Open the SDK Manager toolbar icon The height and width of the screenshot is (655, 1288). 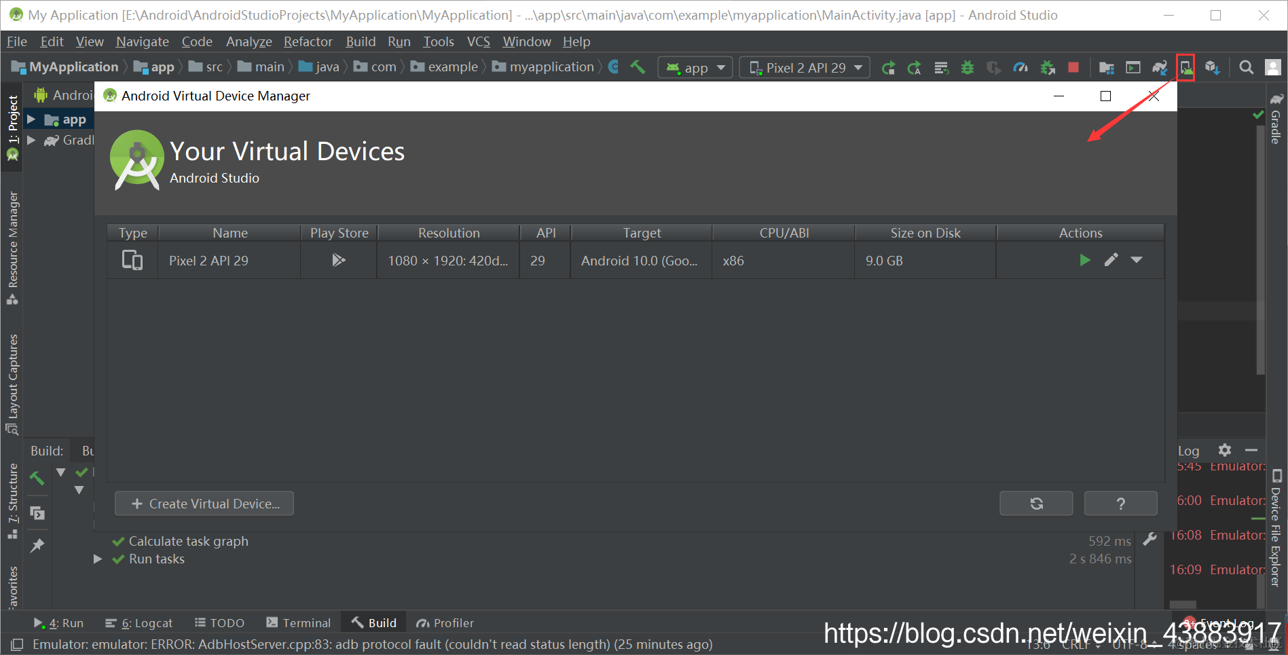(x=1213, y=67)
